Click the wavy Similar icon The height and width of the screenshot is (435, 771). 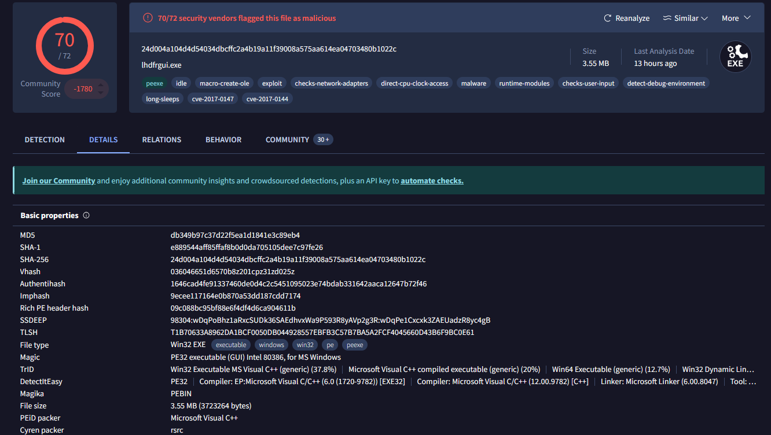(x=667, y=18)
